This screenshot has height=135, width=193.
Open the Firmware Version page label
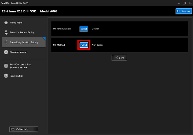(18, 52)
